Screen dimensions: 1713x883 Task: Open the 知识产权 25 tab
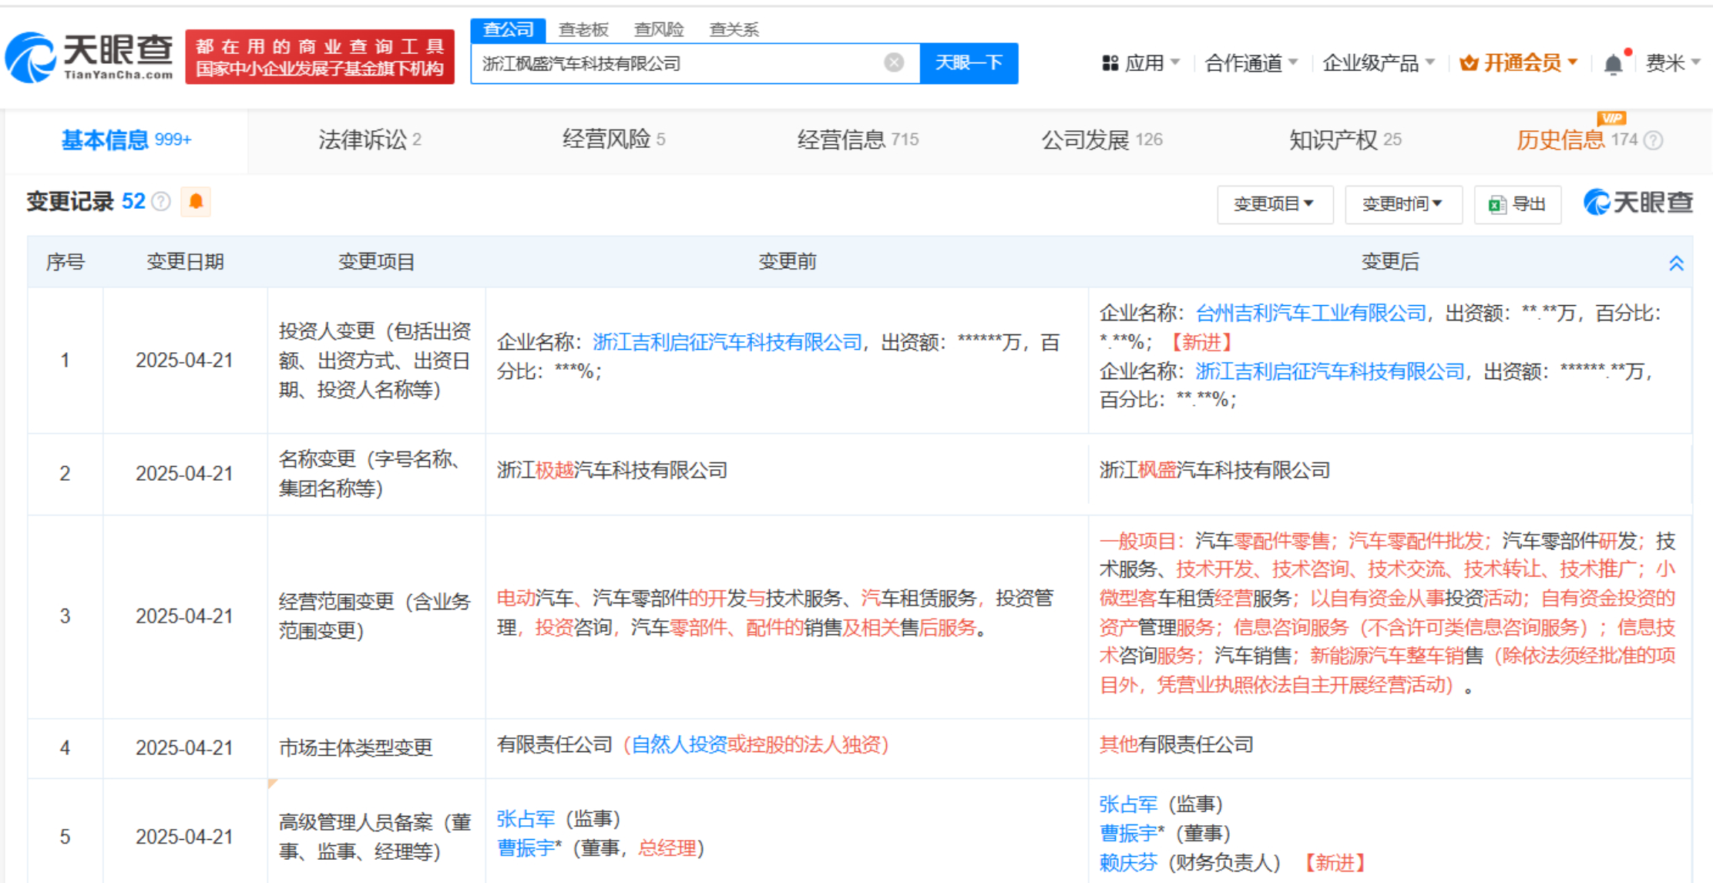tap(1345, 140)
